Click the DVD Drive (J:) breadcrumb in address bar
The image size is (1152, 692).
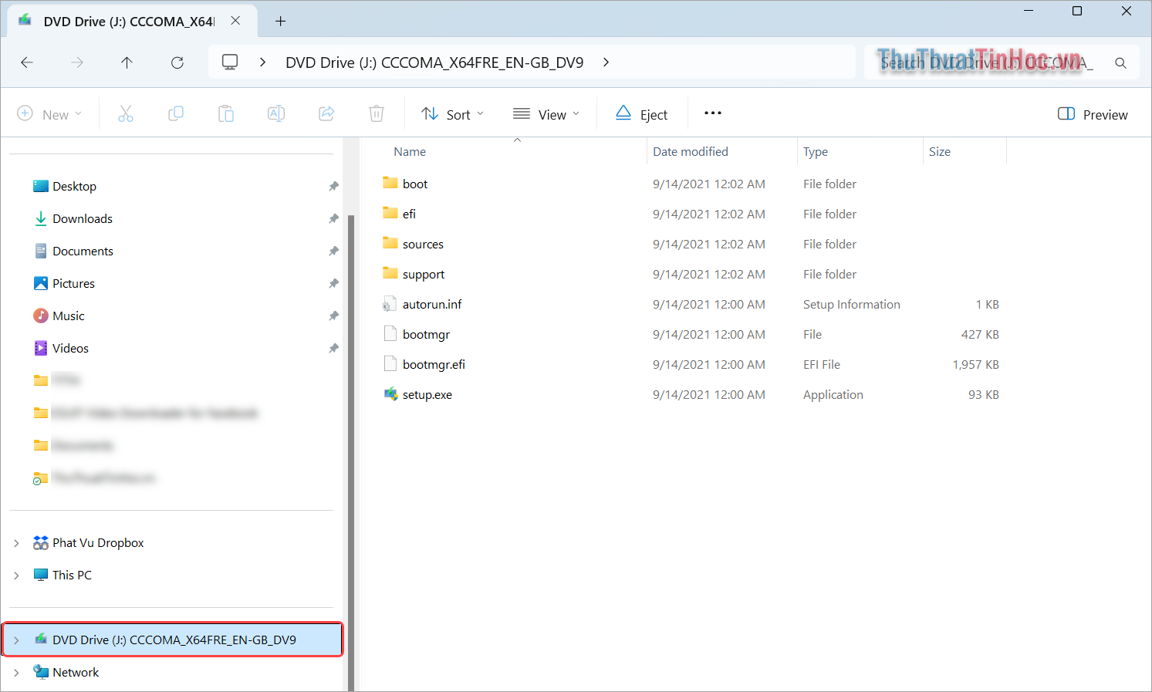pos(434,62)
